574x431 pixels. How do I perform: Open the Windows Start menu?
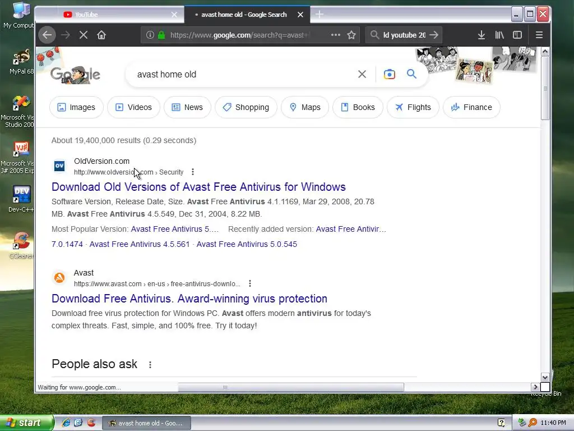click(27, 423)
